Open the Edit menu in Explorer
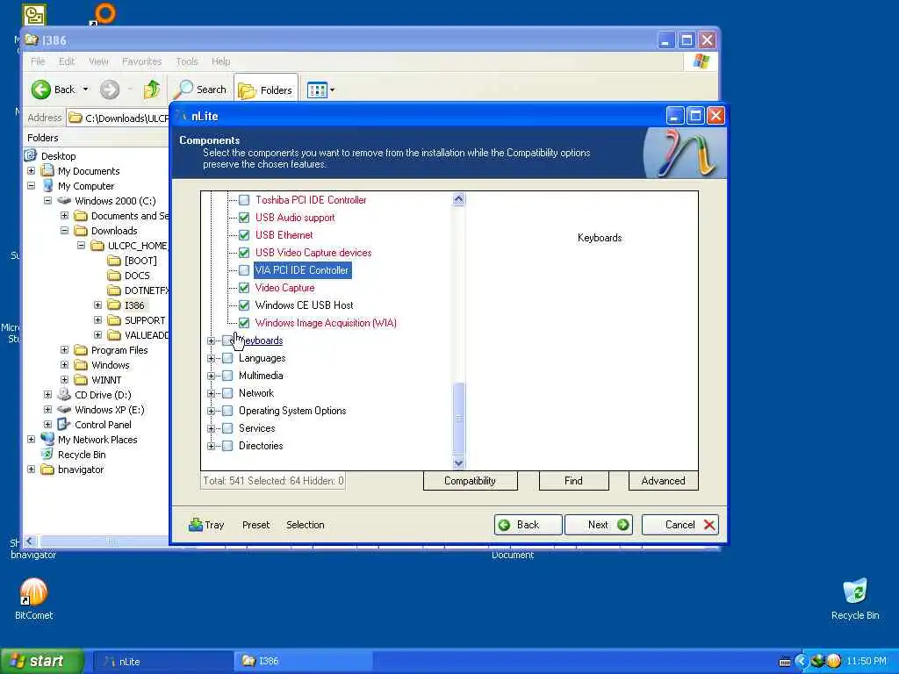 [x=67, y=61]
